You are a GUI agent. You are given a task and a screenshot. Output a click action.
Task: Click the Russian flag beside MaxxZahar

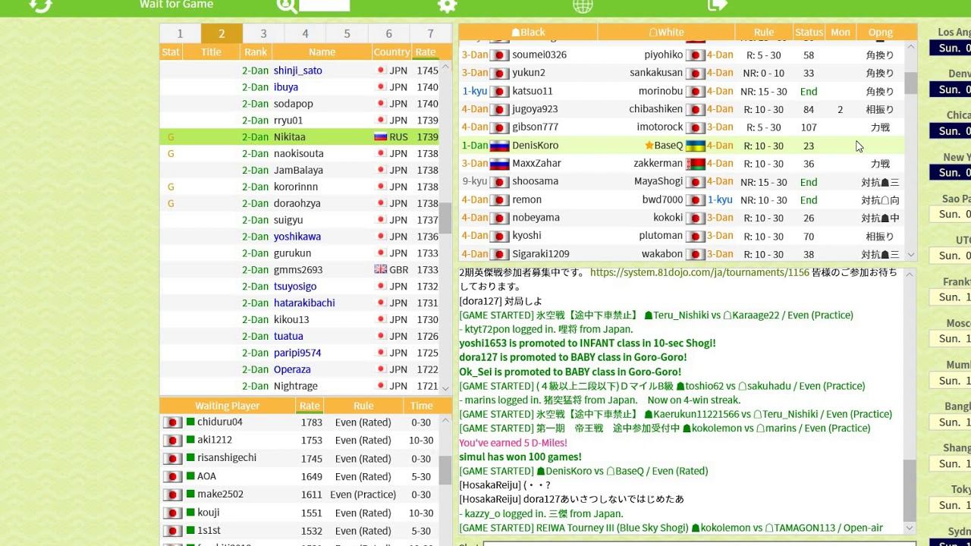[499, 164]
